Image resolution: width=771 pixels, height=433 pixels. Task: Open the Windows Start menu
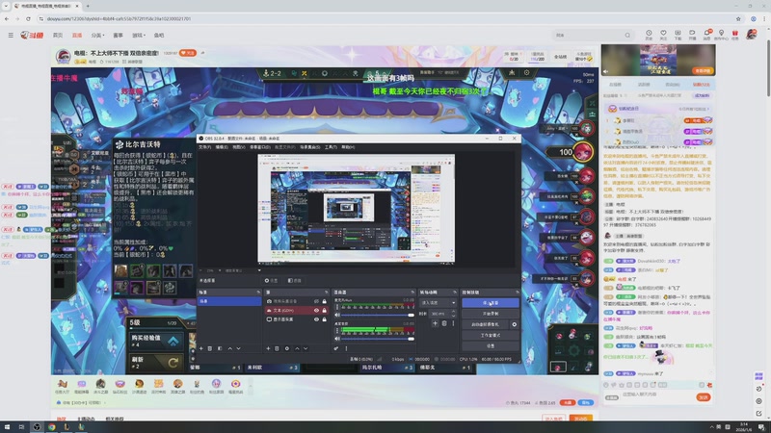point(7,427)
